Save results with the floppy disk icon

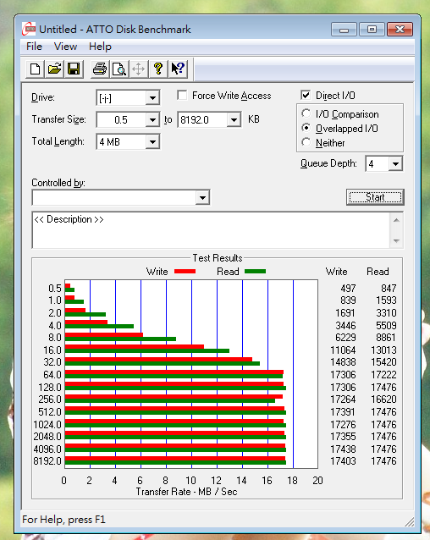74,69
